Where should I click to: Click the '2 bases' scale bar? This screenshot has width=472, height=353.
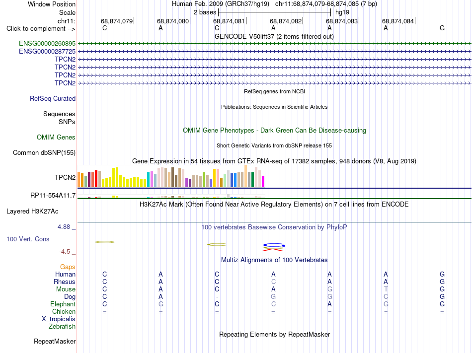275,12
